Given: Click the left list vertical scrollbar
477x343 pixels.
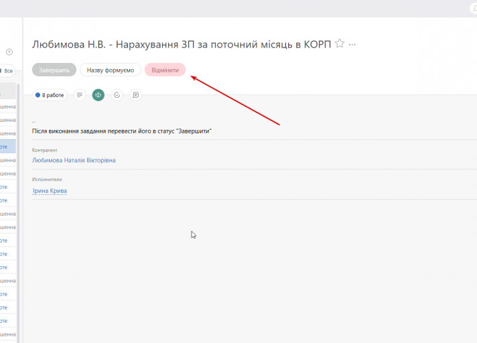Looking at the screenshot, I should [x=18, y=213].
